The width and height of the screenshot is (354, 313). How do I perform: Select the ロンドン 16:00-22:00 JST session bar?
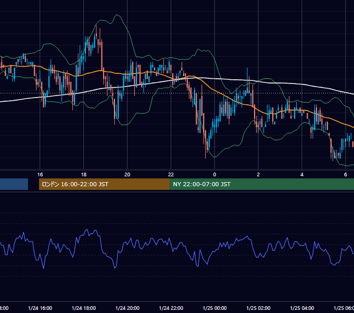coord(104,184)
